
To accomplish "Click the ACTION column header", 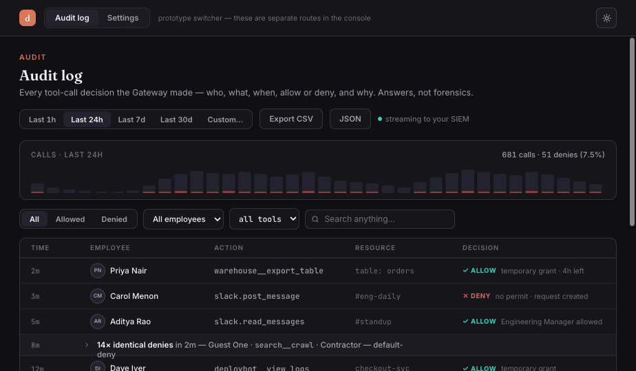I will point(229,248).
